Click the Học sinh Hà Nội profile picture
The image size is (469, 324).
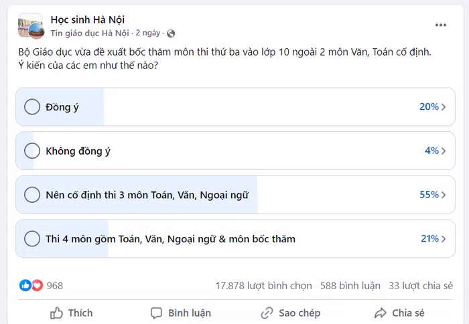(x=31, y=25)
